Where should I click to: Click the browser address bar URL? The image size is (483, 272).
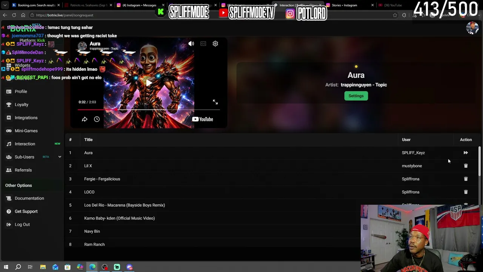click(x=65, y=15)
